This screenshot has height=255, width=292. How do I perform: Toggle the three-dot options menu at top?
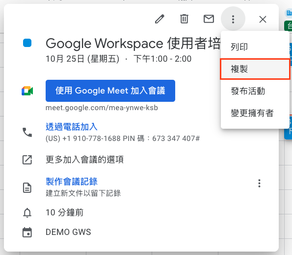(x=233, y=19)
